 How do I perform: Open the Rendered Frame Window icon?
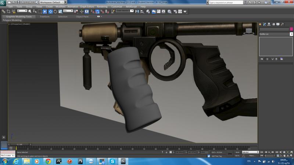(180, 11)
